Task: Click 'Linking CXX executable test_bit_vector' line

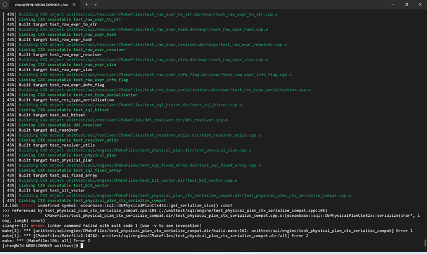Action: tap(56, 185)
